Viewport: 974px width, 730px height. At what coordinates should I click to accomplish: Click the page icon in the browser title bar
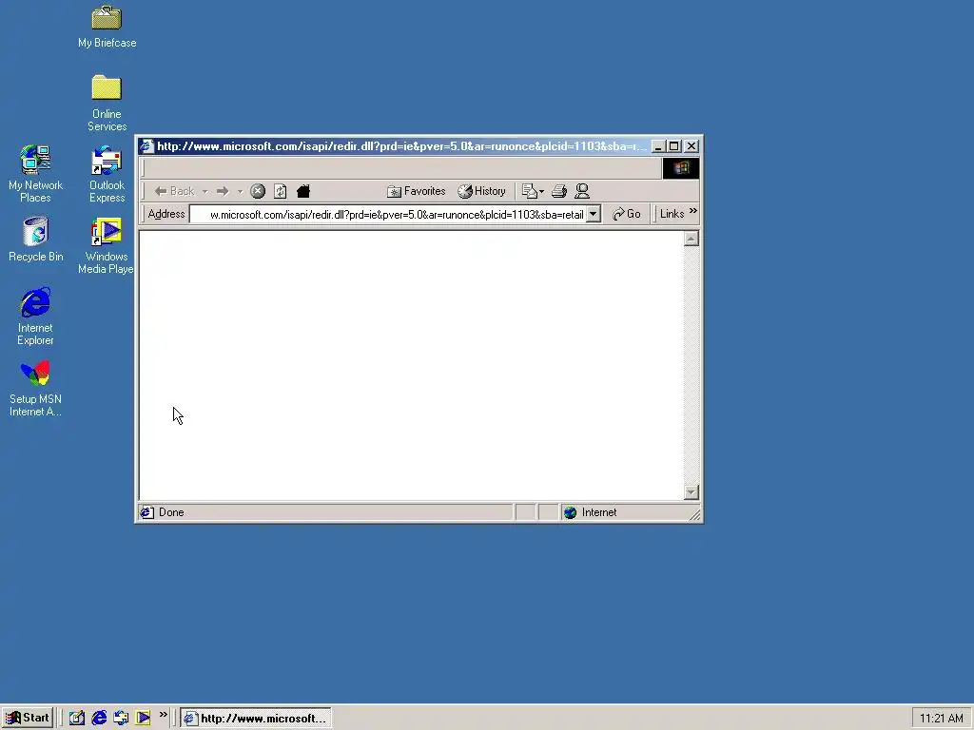click(x=146, y=146)
